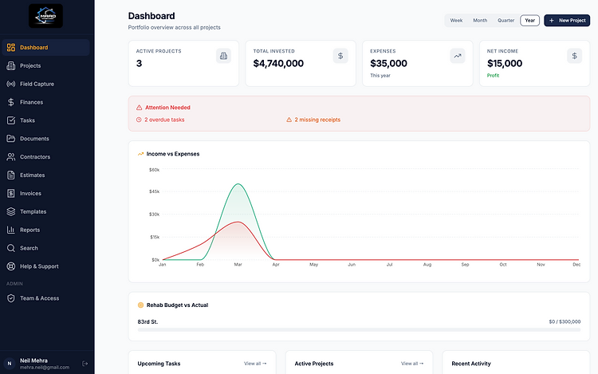Click the 83rd St. budget progress bar
598x374 pixels.
coord(359,330)
